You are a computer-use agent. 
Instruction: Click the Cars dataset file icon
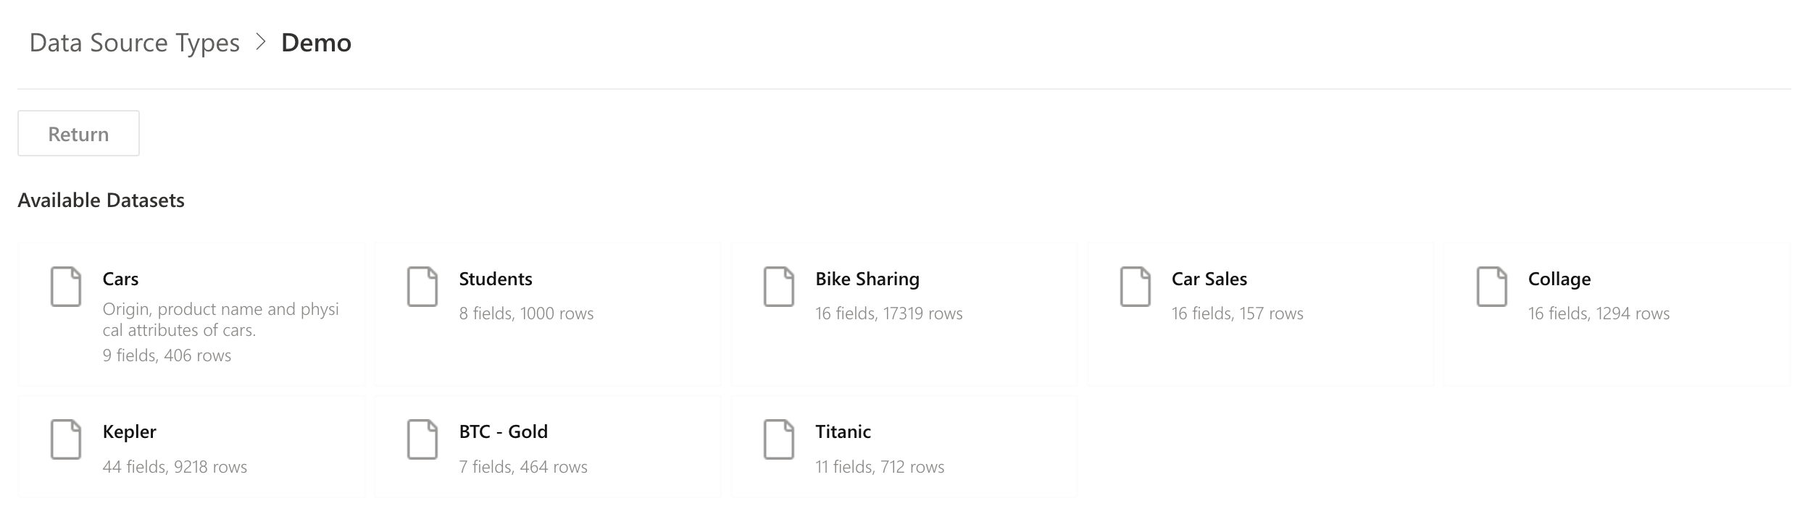pyautogui.click(x=66, y=287)
